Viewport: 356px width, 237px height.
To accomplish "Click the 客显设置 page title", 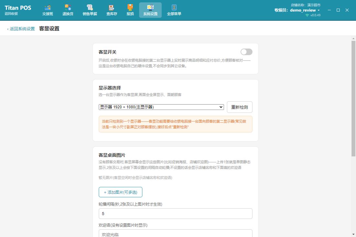I will tap(49, 28).
